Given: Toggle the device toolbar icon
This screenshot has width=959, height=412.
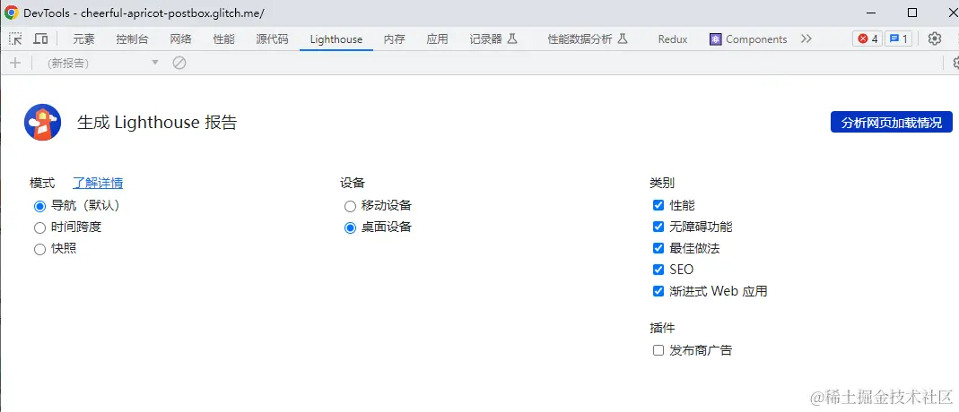Looking at the screenshot, I should (x=41, y=39).
